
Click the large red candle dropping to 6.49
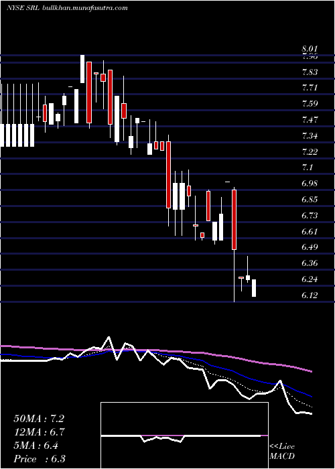click(234, 220)
